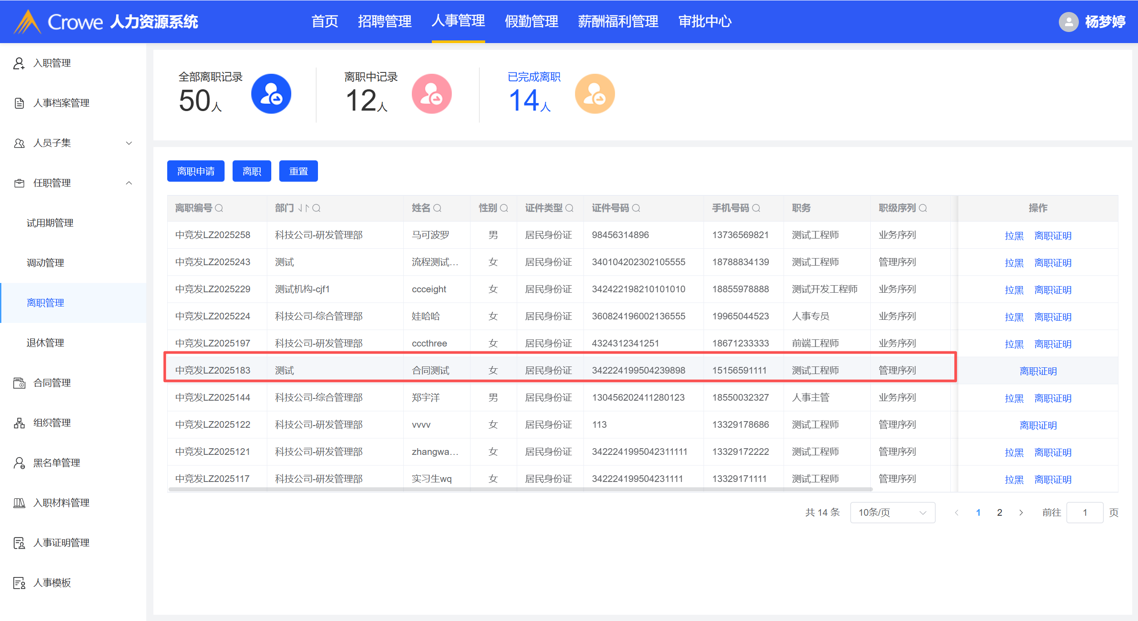
Task: Click user avatar icon beside 杨梦婷
Action: 1068,21
